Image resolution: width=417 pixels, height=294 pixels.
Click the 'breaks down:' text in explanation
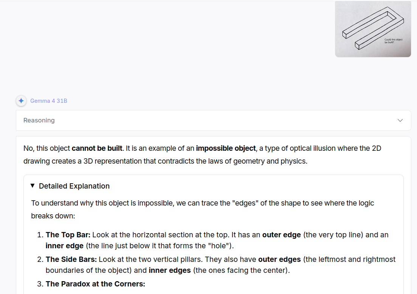(x=53, y=216)
